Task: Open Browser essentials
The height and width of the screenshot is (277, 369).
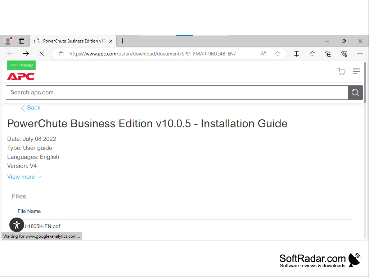Action: point(344,54)
